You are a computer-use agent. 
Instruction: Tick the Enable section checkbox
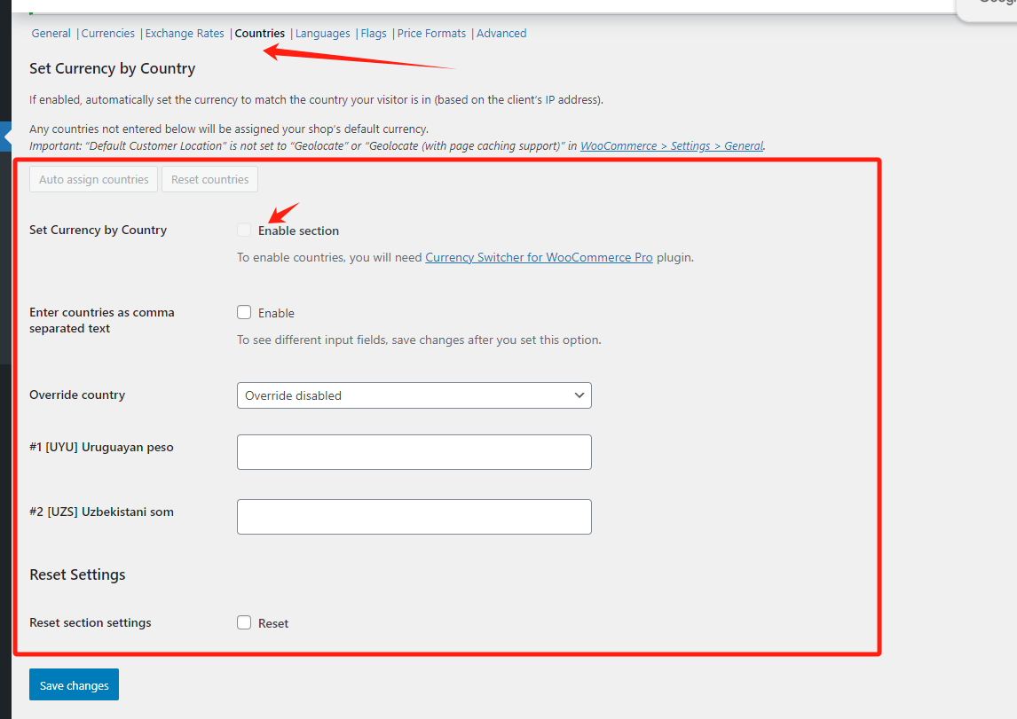click(244, 231)
